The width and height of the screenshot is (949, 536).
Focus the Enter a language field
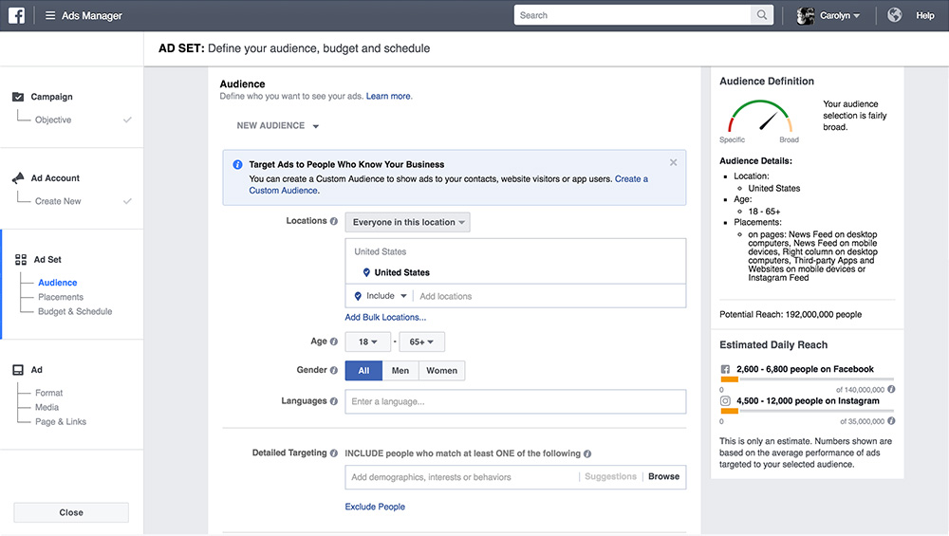point(515,401)
